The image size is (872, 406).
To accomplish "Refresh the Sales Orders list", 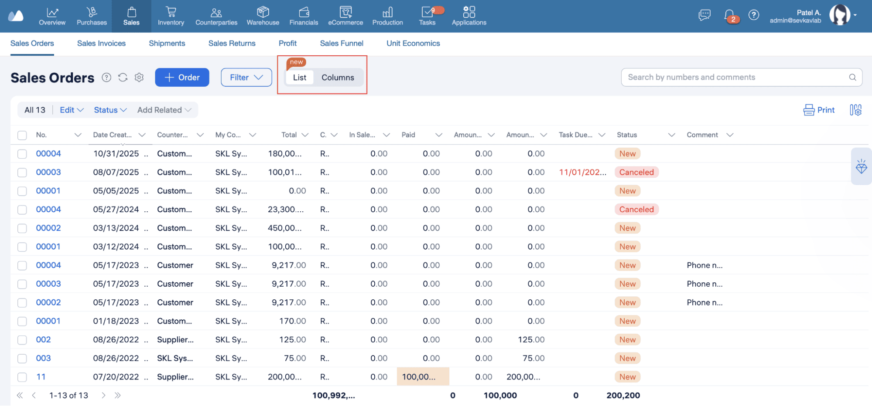I will (123, 78).
